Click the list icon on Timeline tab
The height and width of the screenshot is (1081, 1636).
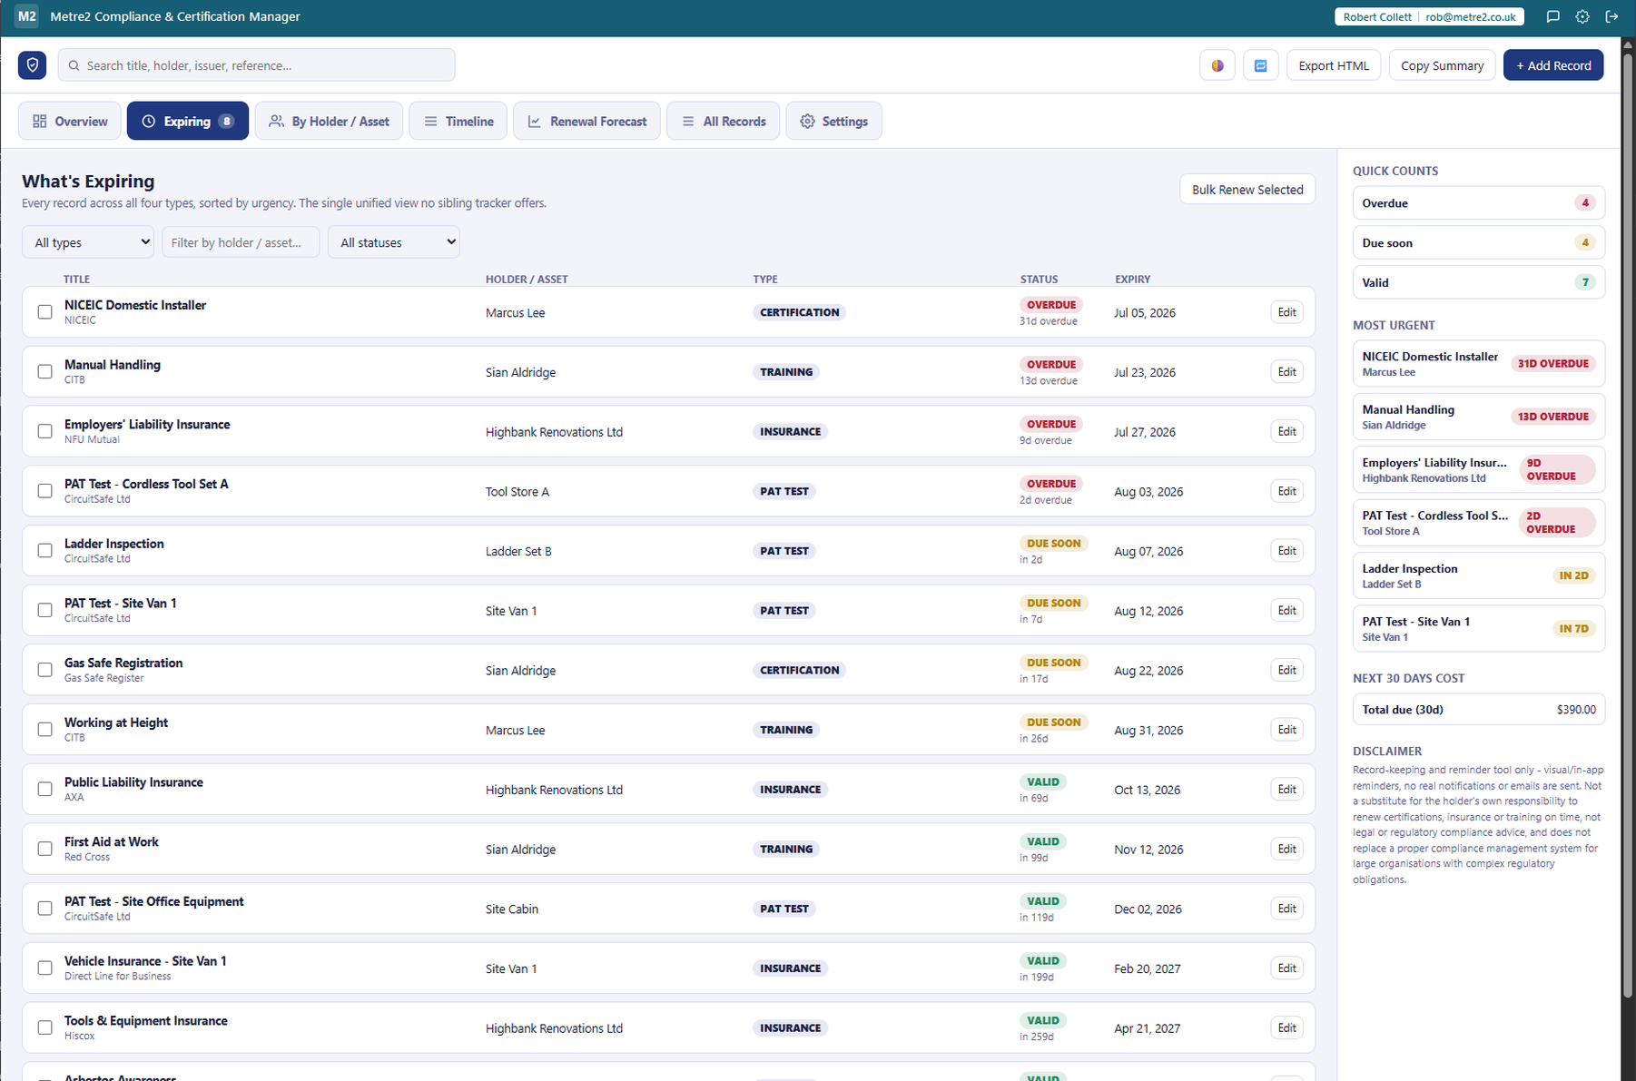click(x=430, y=121)
